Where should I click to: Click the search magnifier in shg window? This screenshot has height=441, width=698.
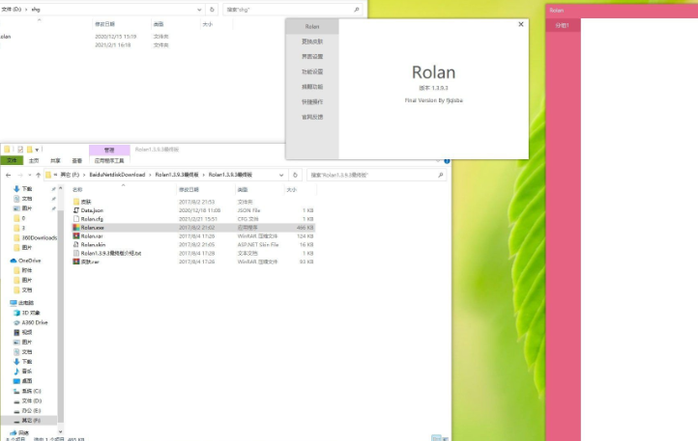point(357,10)
